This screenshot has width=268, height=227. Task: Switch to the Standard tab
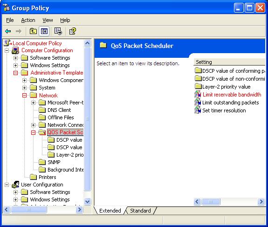[x=140, y=211]
